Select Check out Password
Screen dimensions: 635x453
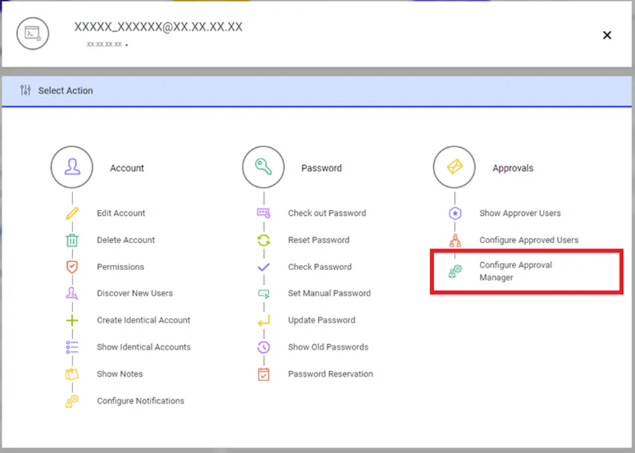[x=327, y=213]
